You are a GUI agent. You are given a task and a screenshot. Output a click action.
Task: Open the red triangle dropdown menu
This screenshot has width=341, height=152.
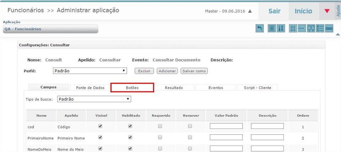[327, 11]
